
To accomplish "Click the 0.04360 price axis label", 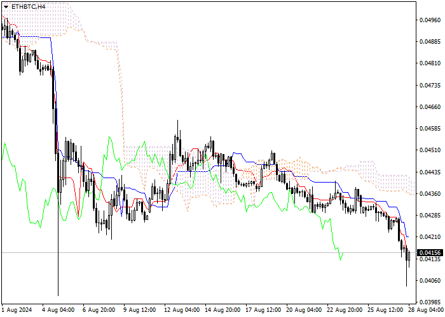I will coord(430,194).
